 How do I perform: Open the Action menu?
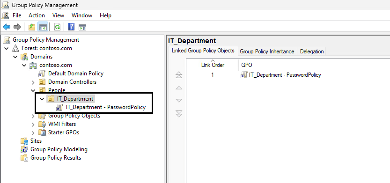pos(37,15)
